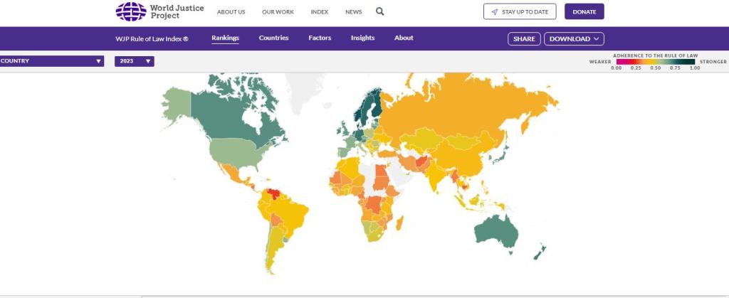Click the World Justice Project globe logo
This screenshot has height=298, width=729.
129,11
